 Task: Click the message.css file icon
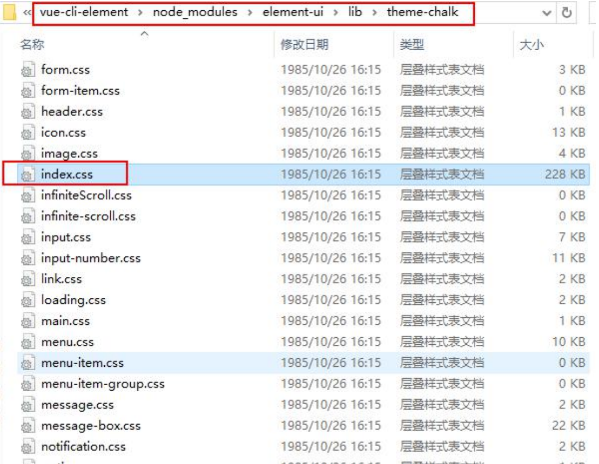click(x=28, y=405)
